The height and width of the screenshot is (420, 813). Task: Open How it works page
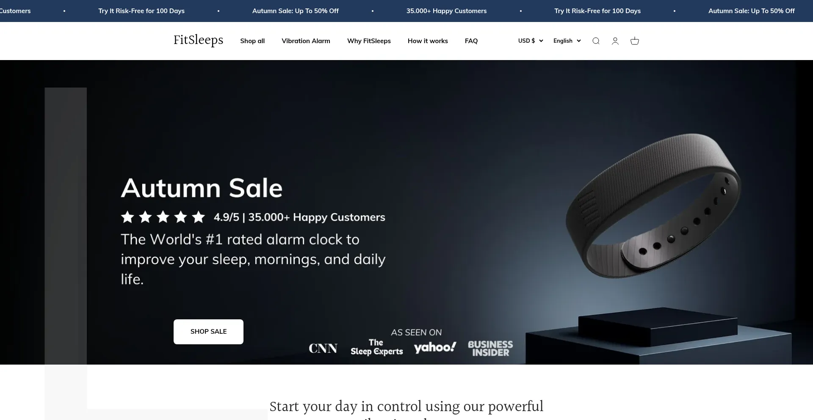point(428,41)
